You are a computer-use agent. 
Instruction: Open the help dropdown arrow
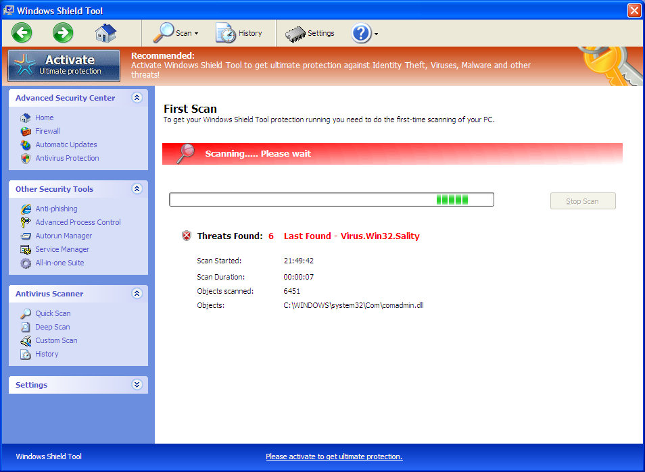point(376,34)
